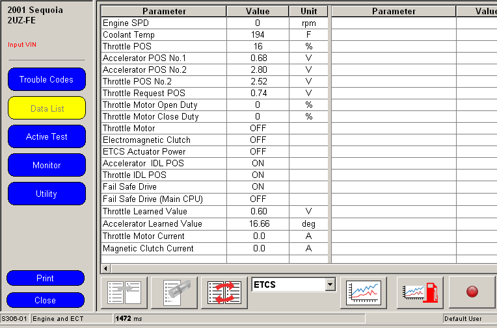Click the Throttle Learned Value row

163,211
